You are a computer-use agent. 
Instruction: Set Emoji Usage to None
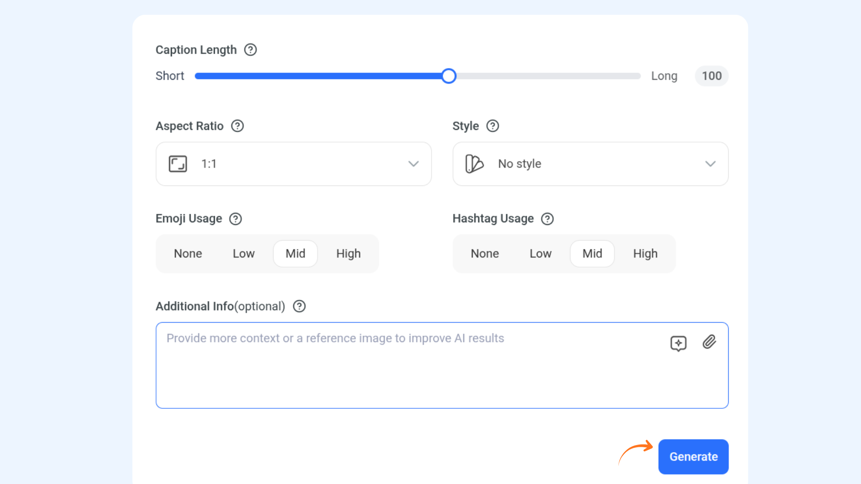[188, 254]
